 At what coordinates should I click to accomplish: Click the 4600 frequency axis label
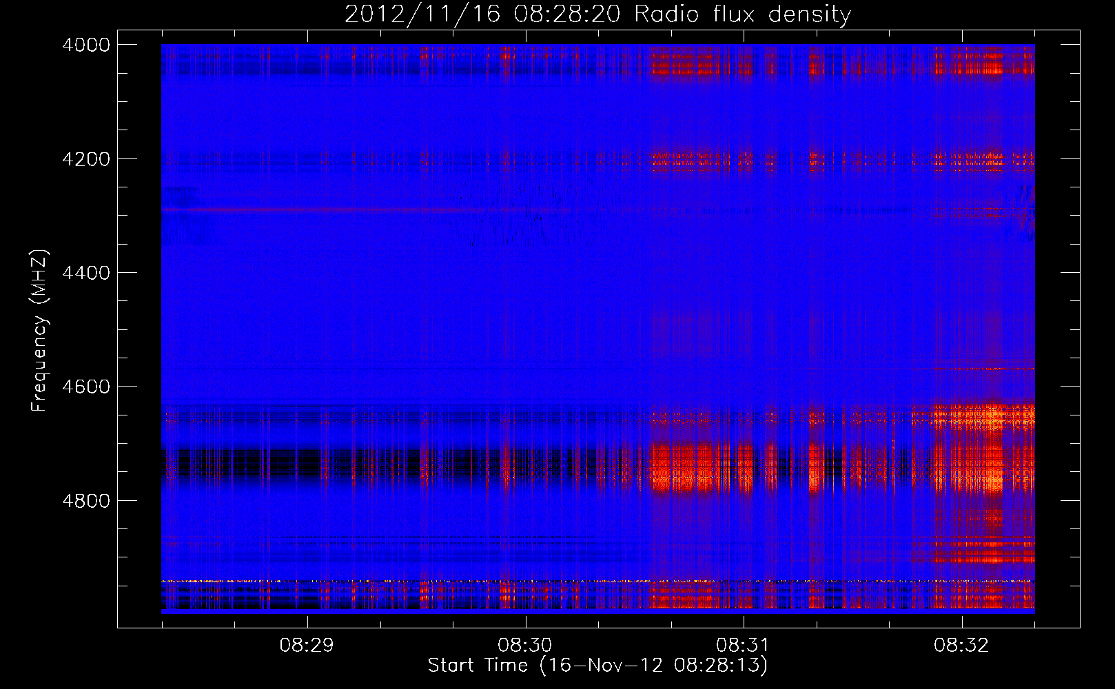point(86,387)
